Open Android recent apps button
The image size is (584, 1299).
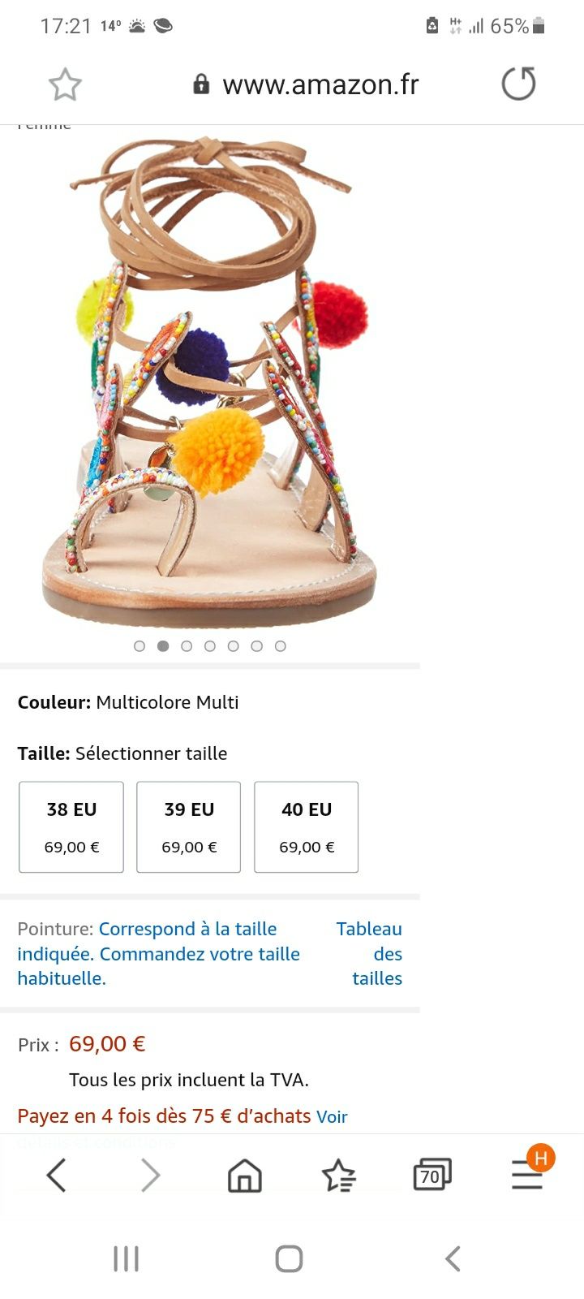[x=127, y=1259]
